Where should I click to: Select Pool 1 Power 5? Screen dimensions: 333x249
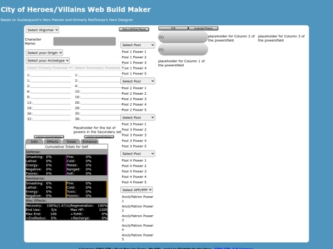(x=134, y=74)
